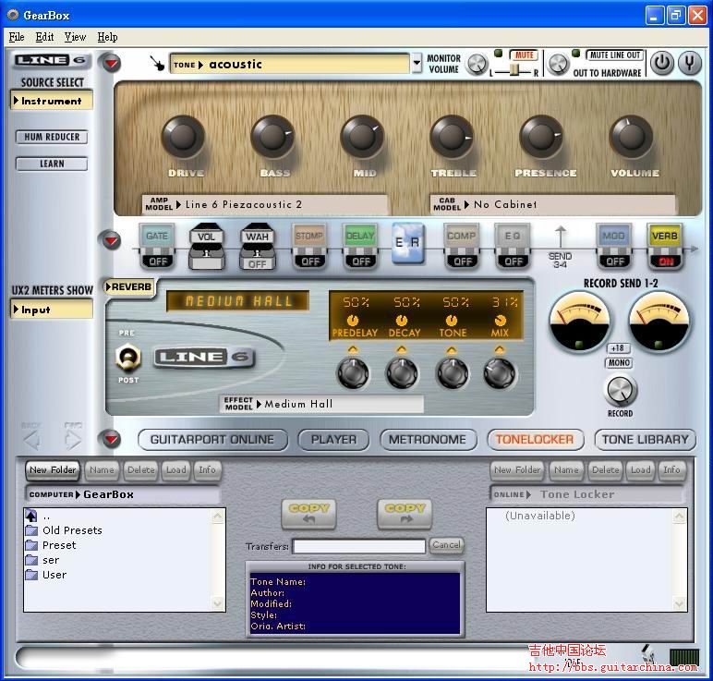Open the Edit menu
Viewport: 713px width, 681px height.
(44, 37)
